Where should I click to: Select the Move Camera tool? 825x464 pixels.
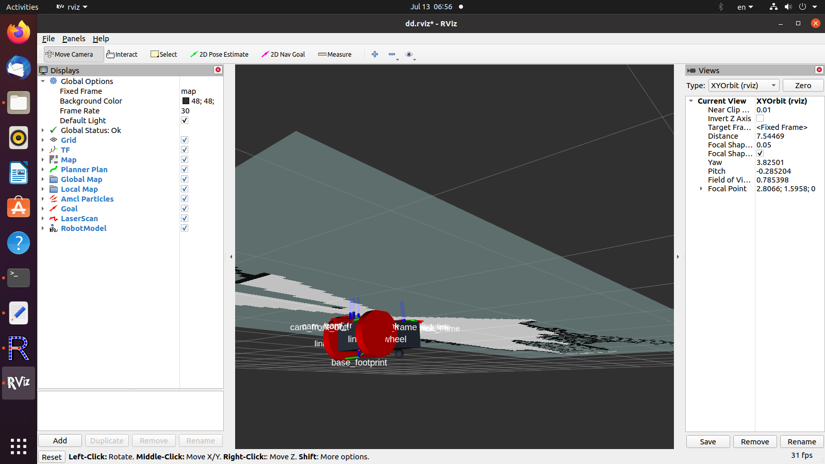[70, 54]
